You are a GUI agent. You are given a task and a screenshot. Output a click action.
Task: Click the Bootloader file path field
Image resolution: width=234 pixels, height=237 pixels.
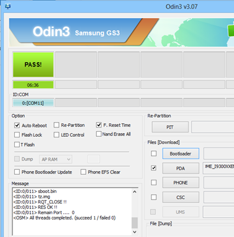218,154
